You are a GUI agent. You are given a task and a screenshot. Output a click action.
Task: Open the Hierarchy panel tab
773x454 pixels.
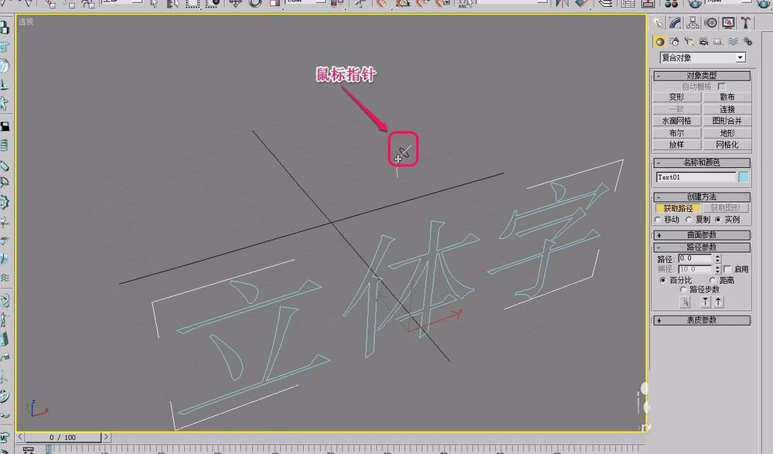[694, 22]
